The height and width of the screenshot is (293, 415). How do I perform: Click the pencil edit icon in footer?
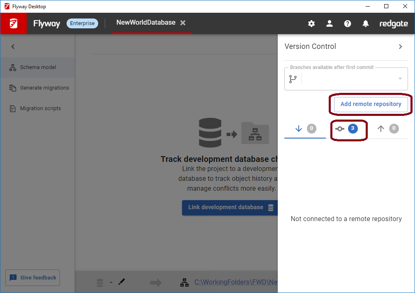click(x=121, y=282)
